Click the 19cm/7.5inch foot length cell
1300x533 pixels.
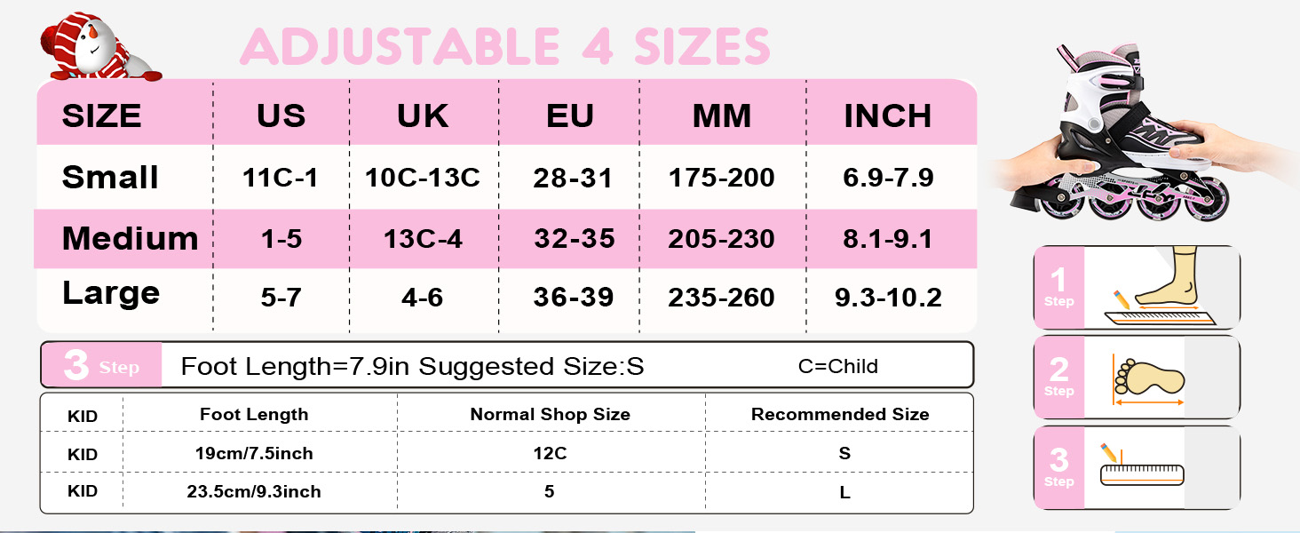click(x=254, y=453)
